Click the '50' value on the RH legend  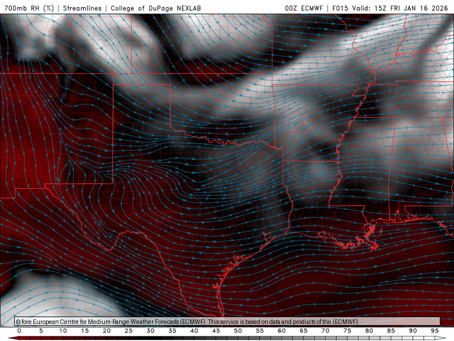pos(238,331)
